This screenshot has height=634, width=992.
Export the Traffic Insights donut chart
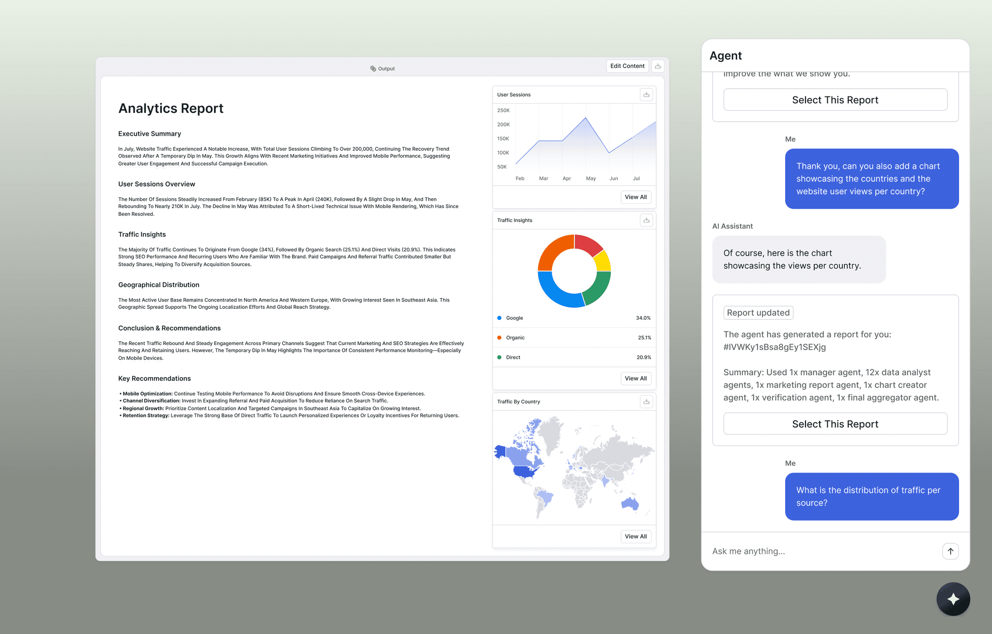[x=646, y=220]
